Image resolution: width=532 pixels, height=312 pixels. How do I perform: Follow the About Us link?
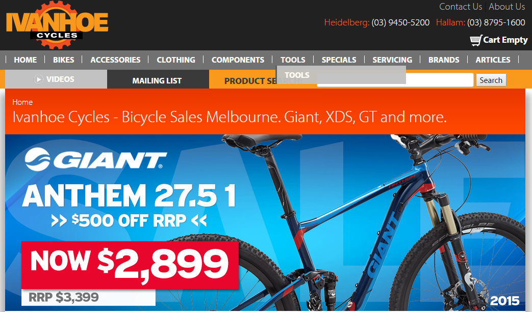506,7
